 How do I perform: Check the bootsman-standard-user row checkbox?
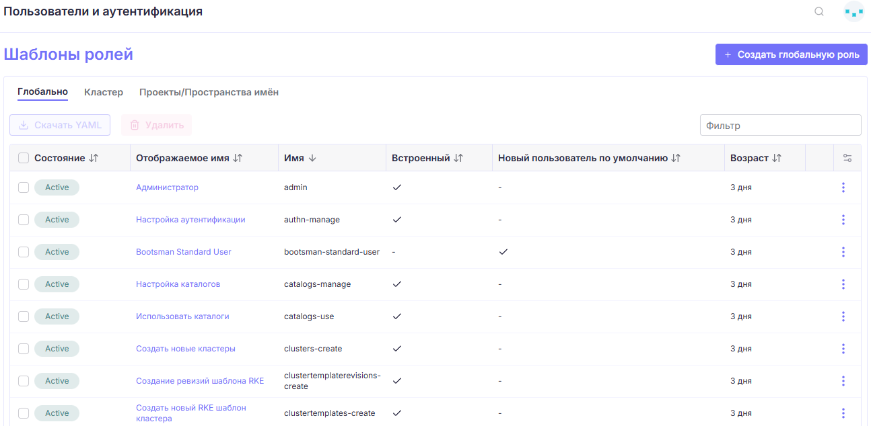[24, 252]
